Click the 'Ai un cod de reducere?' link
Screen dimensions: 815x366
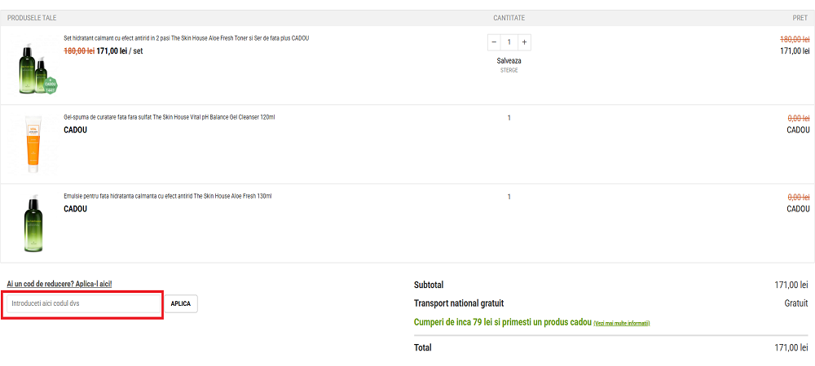pyautogui.click(x=59, y=284)
